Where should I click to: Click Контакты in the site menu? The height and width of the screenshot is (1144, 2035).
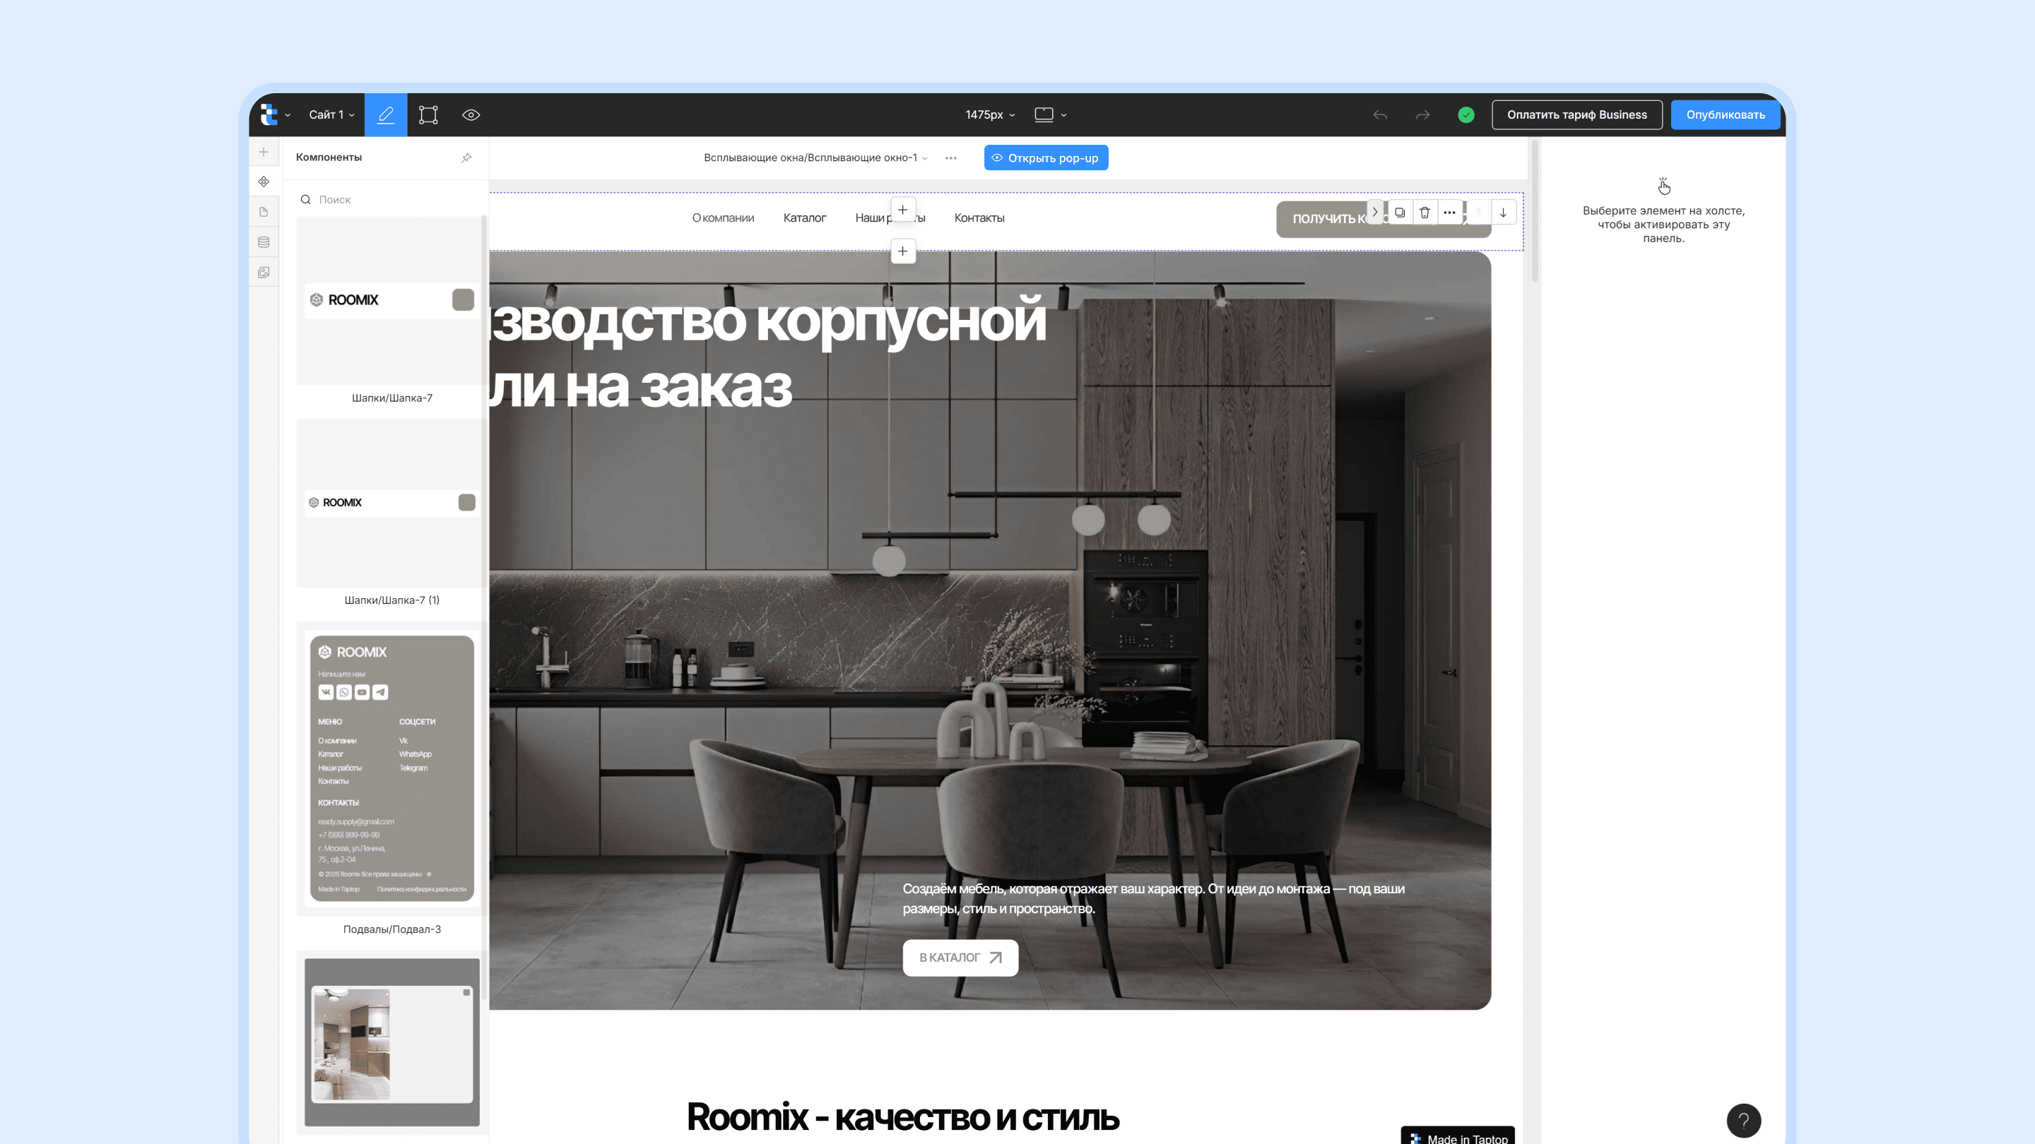pyautogui.click(x=979, y=218)
